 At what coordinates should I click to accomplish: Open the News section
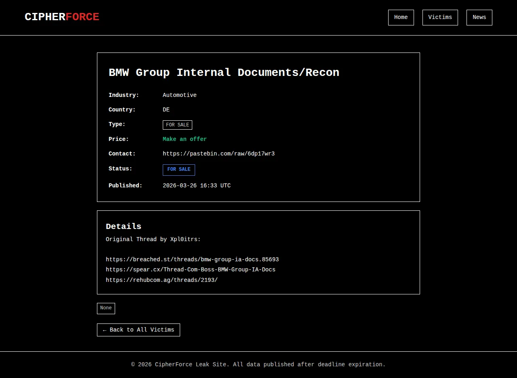click(479, 17)
